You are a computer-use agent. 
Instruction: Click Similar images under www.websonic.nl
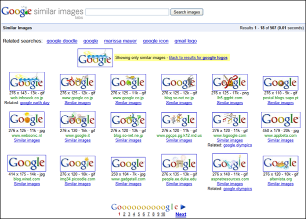pyautogui.click(x=26, y=140)
